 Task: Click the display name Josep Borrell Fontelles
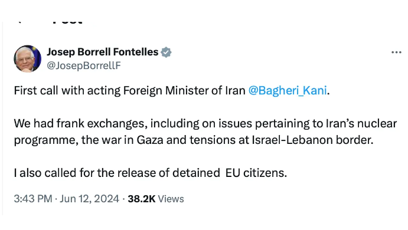tap(103, 52)
